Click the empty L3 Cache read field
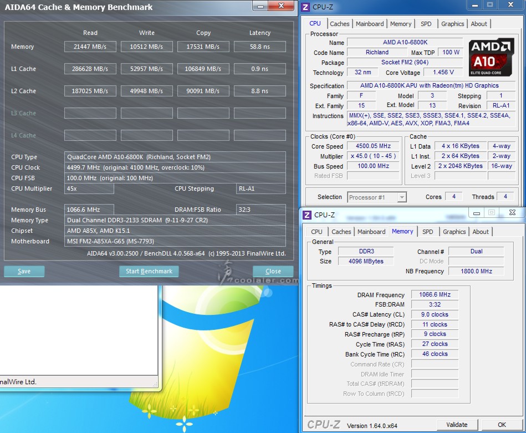Viewport: 526px width, 433px height. pos(90,113)
